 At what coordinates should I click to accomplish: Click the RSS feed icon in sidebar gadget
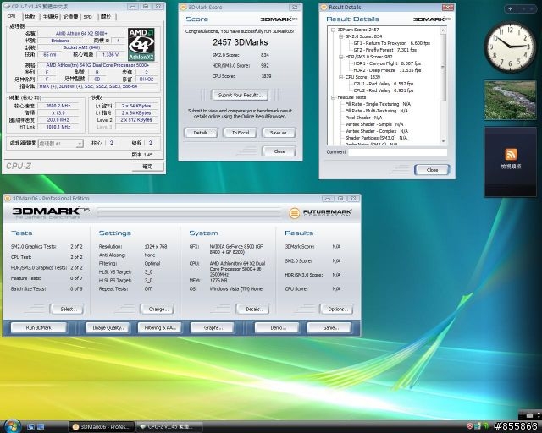511,154
